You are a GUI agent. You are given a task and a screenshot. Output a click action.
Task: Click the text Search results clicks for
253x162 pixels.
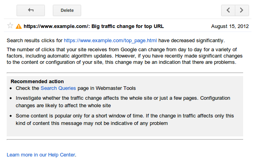click(x=35, y=40)
